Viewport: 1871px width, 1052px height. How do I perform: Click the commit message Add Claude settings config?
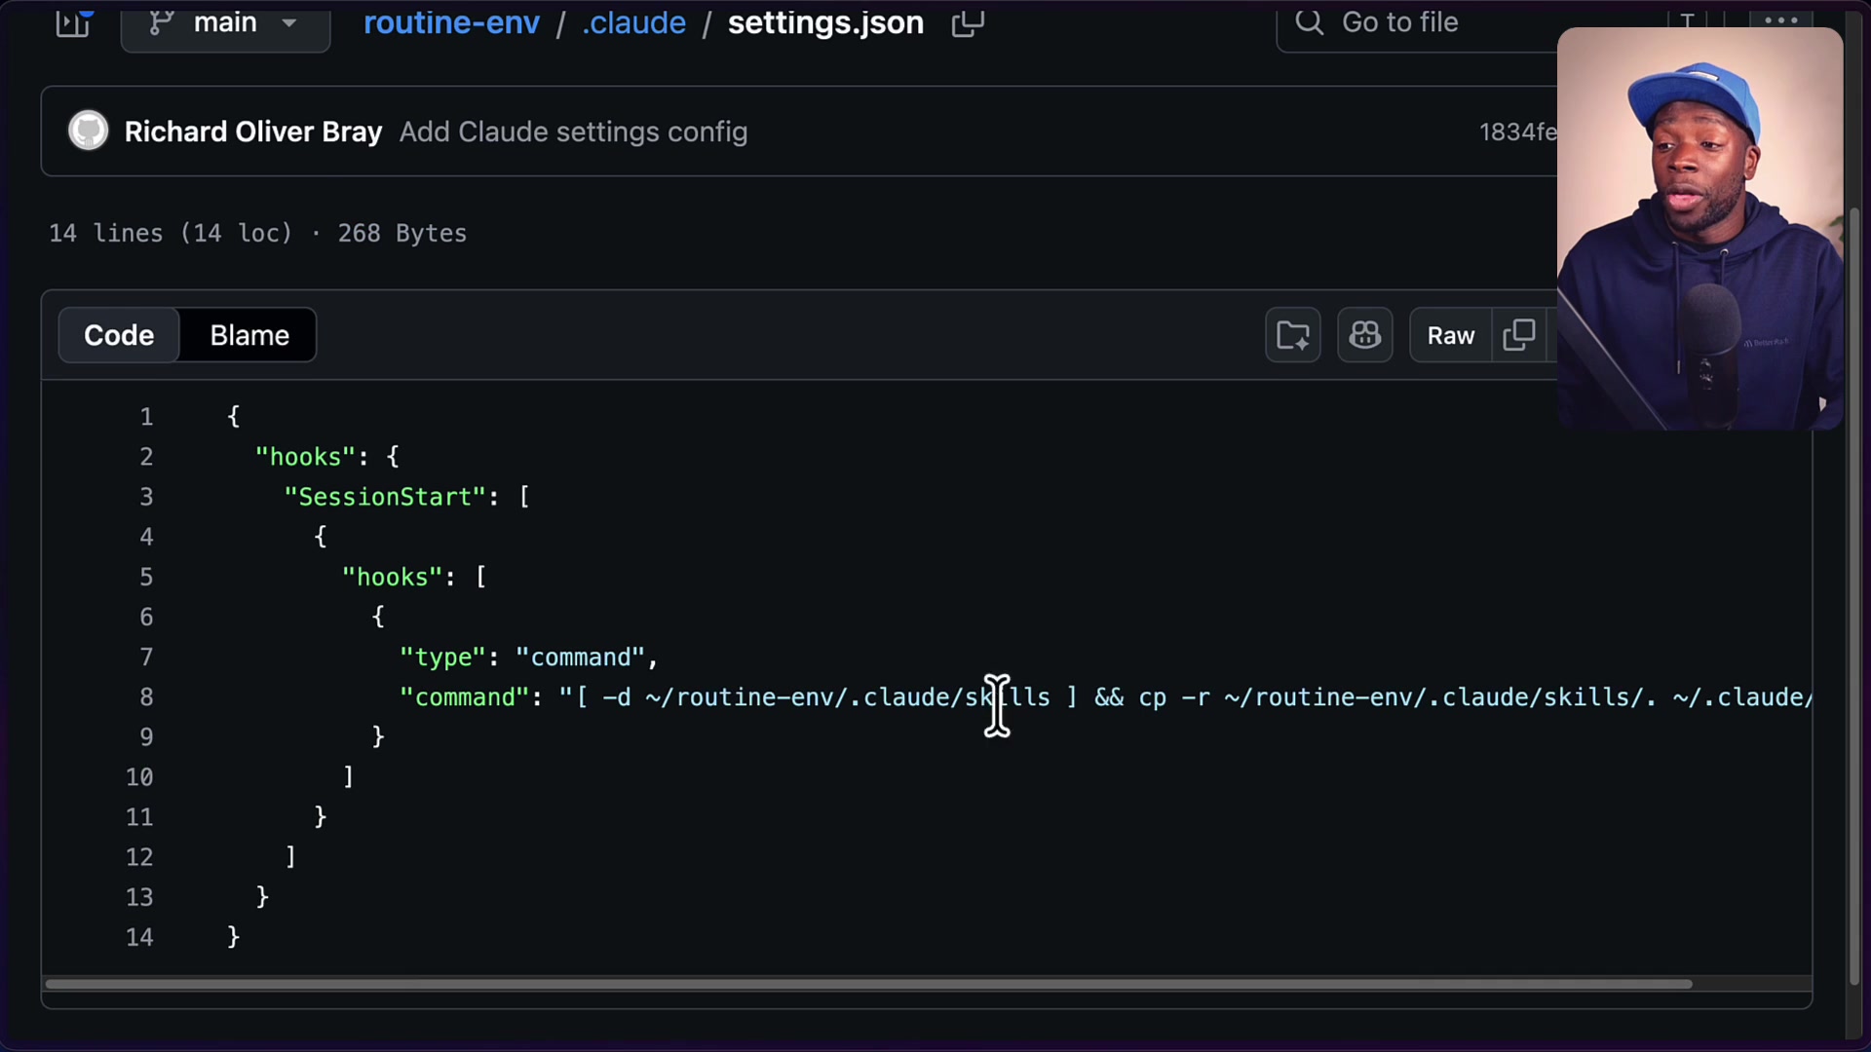coord(573,131)
